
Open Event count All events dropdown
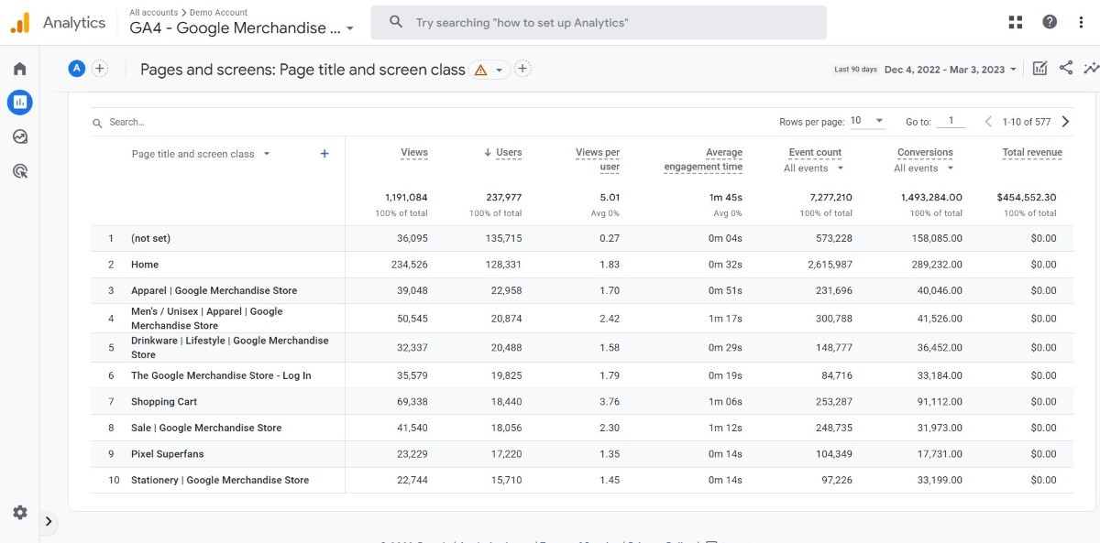pyautogui.click(x=814, y=168)
